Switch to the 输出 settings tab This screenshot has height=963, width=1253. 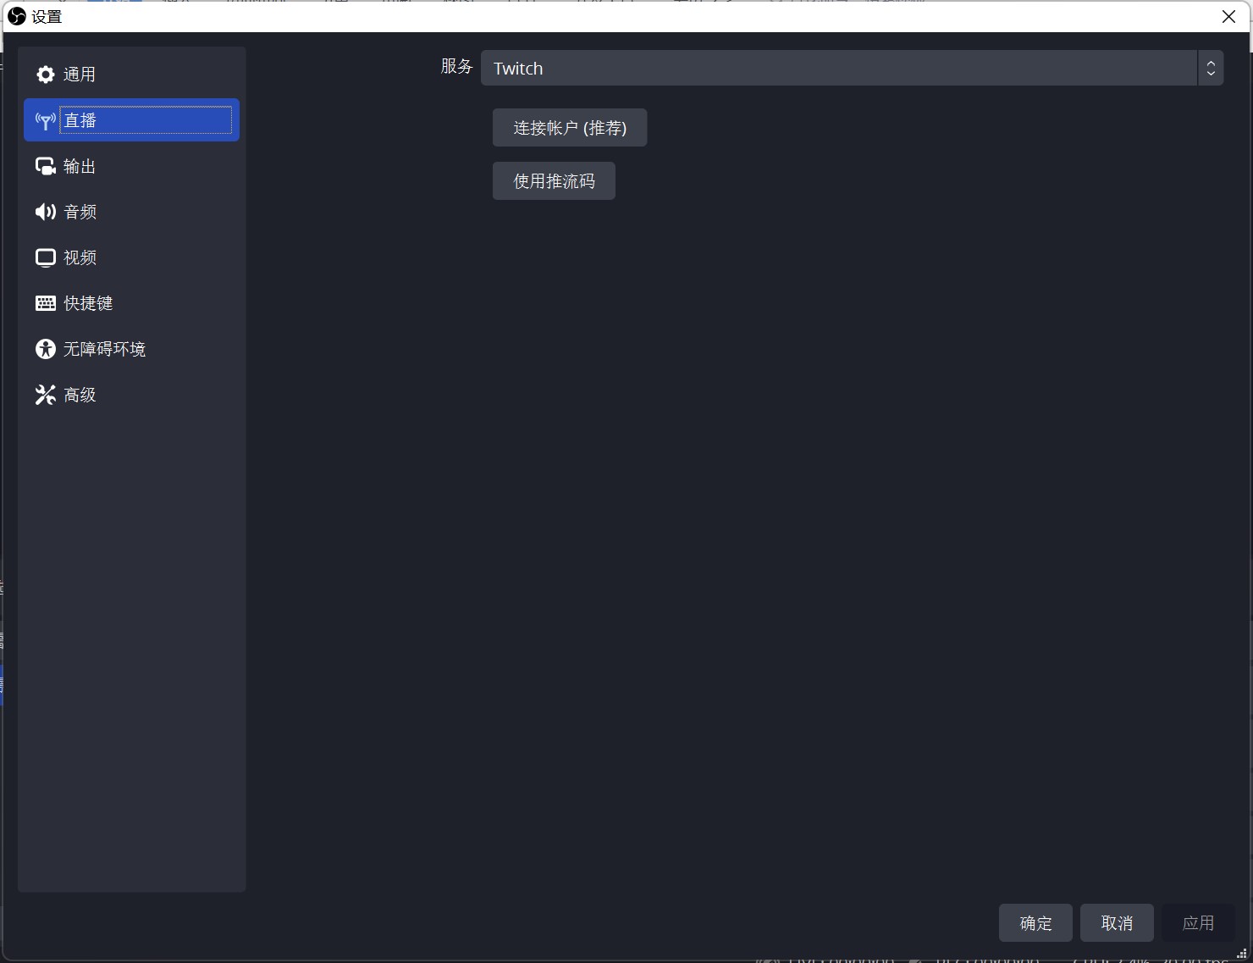pyautogui.click(x=131, y=166)
